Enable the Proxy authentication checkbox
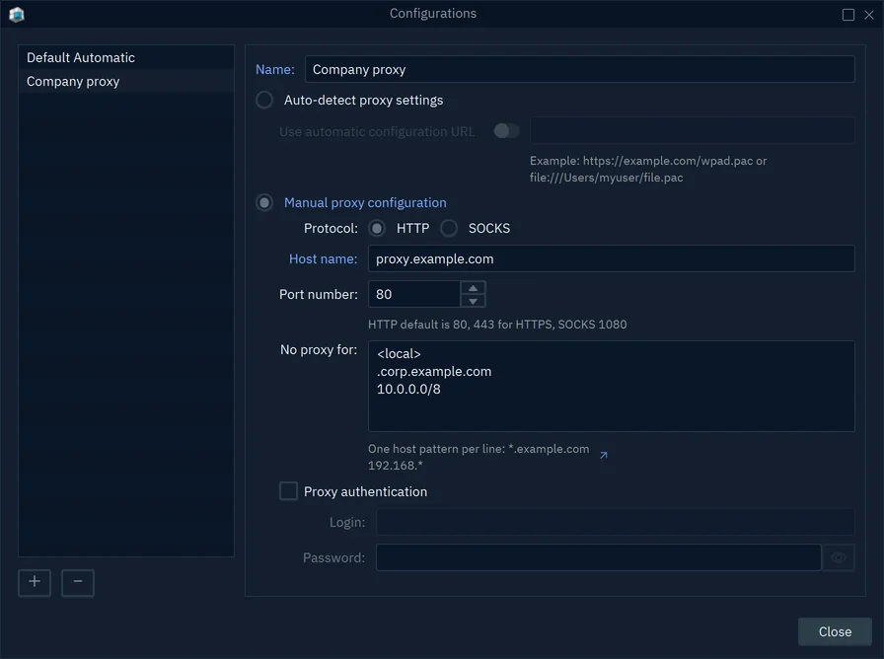The height and width of the screenshot is (659, 884). [289, 491]
